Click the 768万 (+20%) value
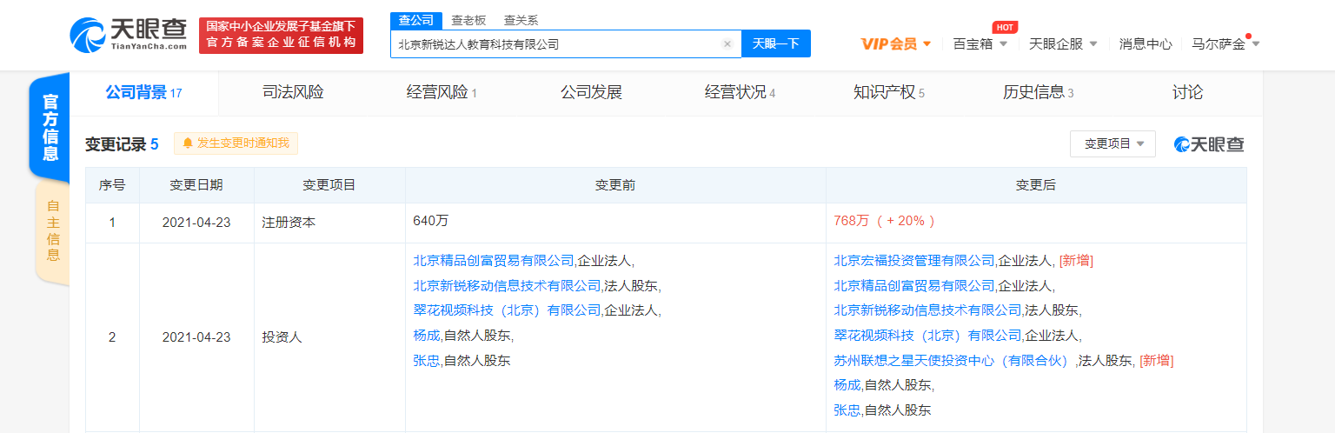1335x433 pixels. point(884,221)
